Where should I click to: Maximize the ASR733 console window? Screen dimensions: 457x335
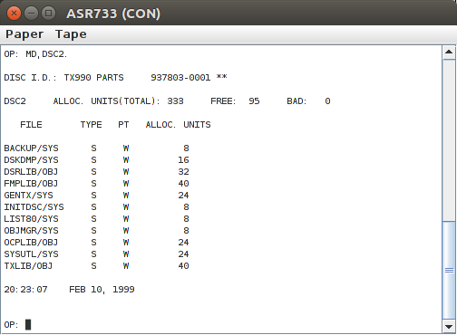48,14
